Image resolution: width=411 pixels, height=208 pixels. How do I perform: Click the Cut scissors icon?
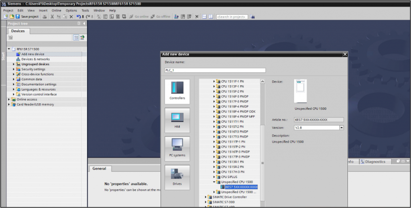[x=52, y=16]
